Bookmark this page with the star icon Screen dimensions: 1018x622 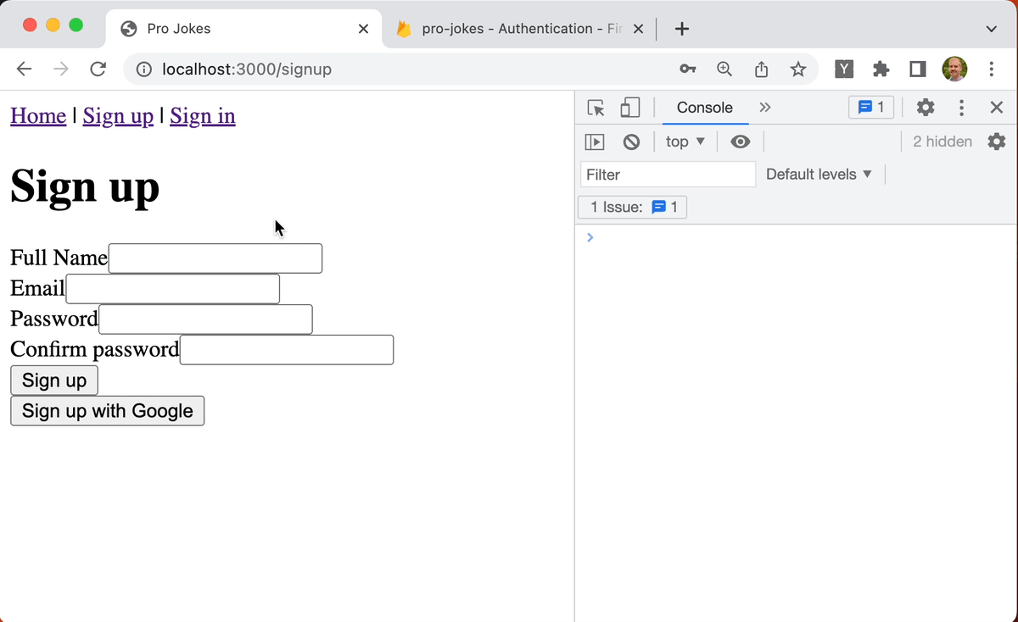(797, 69)
